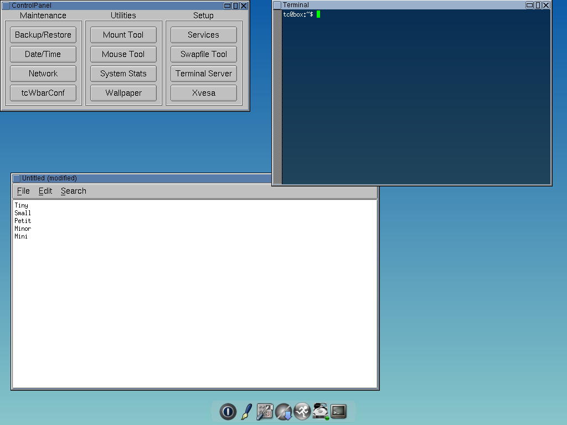The height and width of the screenshot is (425, 567).
Task: Click the terminal prompt tc@box
Action: click(298, 14)
